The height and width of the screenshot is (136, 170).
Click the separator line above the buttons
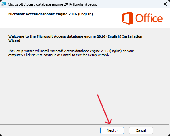[x=85, y=124]
